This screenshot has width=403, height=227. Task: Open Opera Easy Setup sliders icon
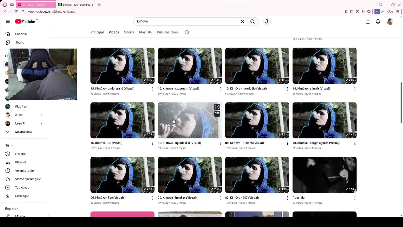398,12
